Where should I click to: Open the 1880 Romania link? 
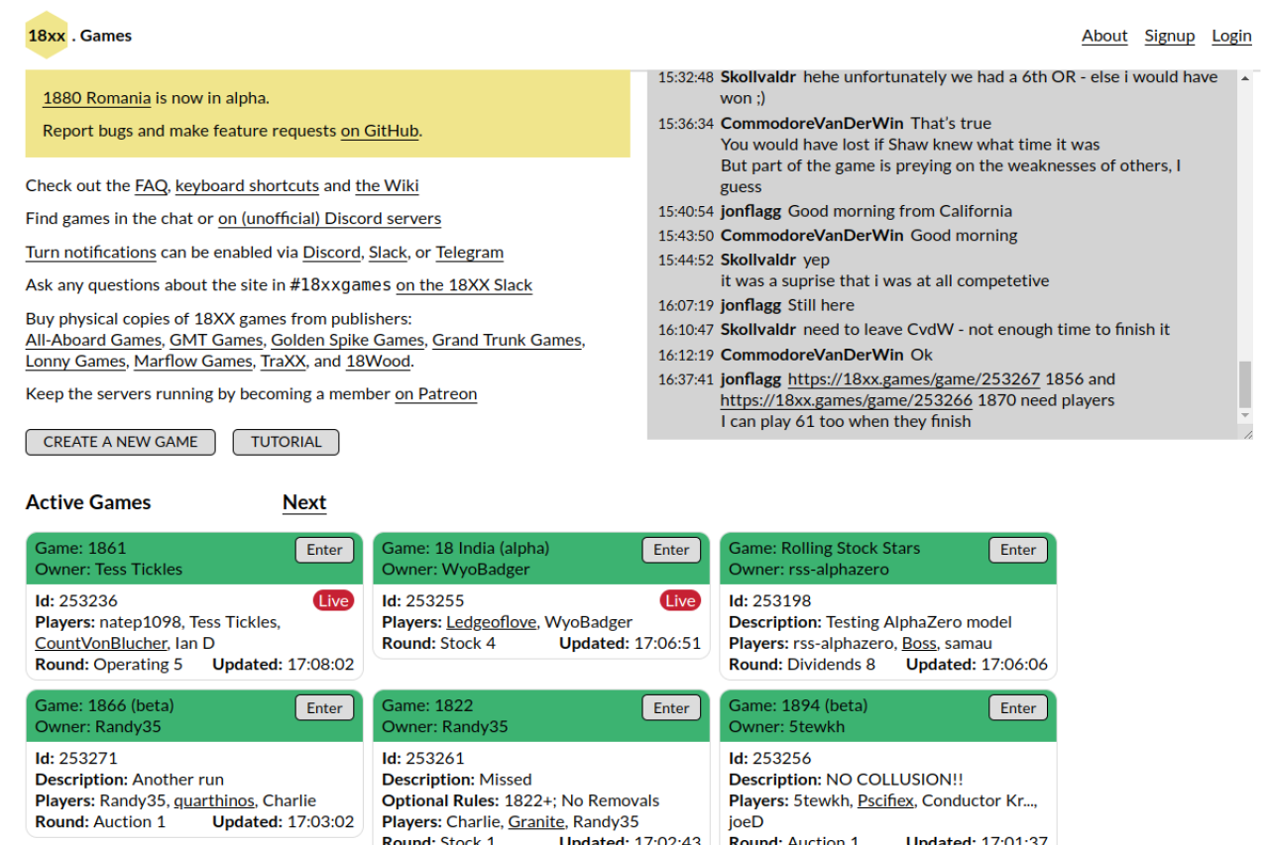pos(97,98)
